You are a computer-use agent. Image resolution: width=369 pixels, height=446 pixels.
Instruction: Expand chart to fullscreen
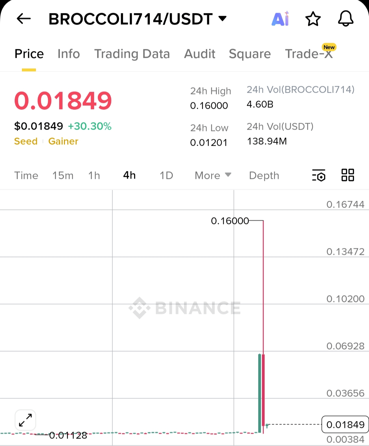26,420
